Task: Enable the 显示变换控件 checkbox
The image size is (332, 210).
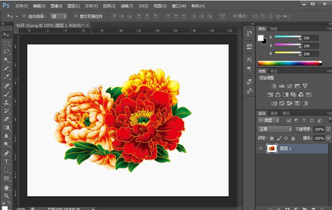Action: click(x=75, y=16)
